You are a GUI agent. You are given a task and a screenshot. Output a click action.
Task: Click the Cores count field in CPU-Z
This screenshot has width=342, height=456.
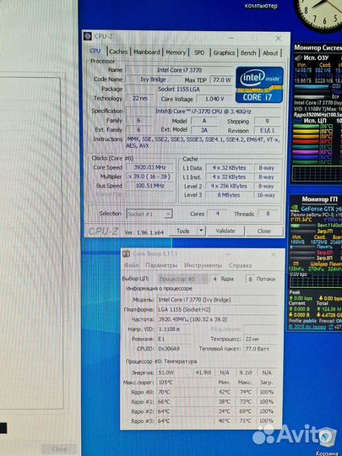[x=217, y=214]
